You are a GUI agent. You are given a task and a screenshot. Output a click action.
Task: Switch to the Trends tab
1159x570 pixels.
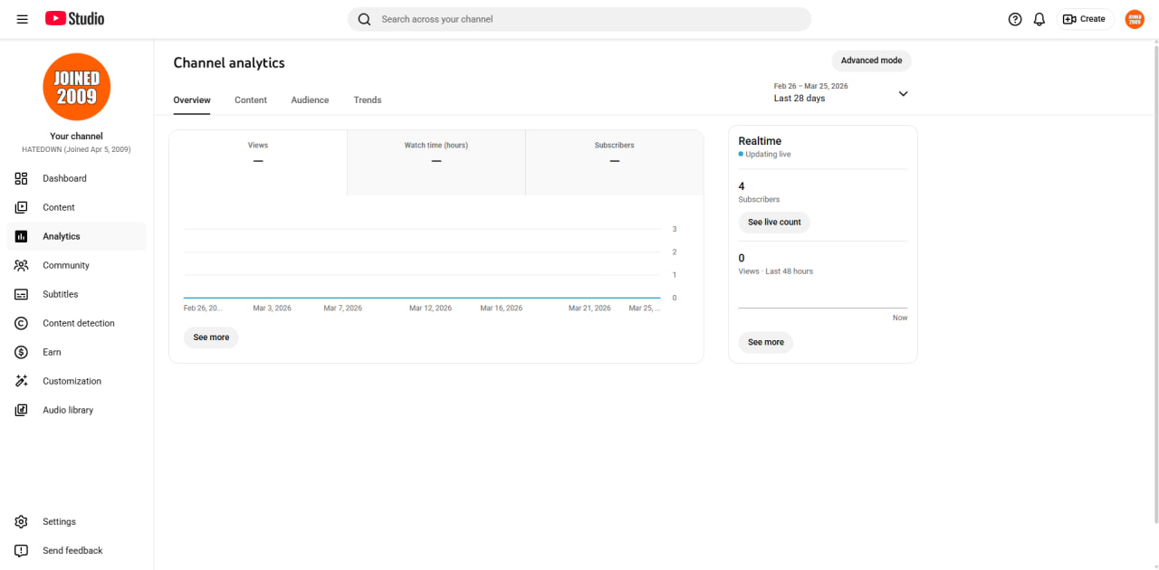pos(368,100)
